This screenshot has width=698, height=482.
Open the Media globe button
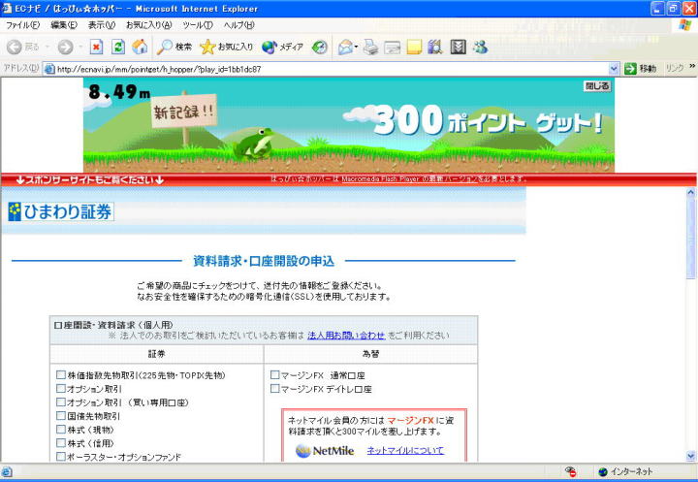tap(282, 47)
